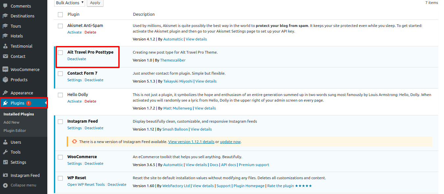The height and width of the screenshot is (194, 444).
Task: Deactivate the WooCommerce plugin
Action: (x=94, y=163)
